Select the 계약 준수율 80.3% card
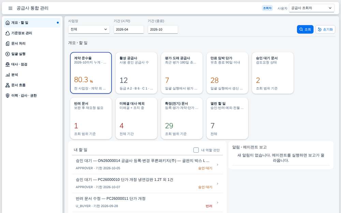Screen dimensions: 341x213 click(91, 73)
